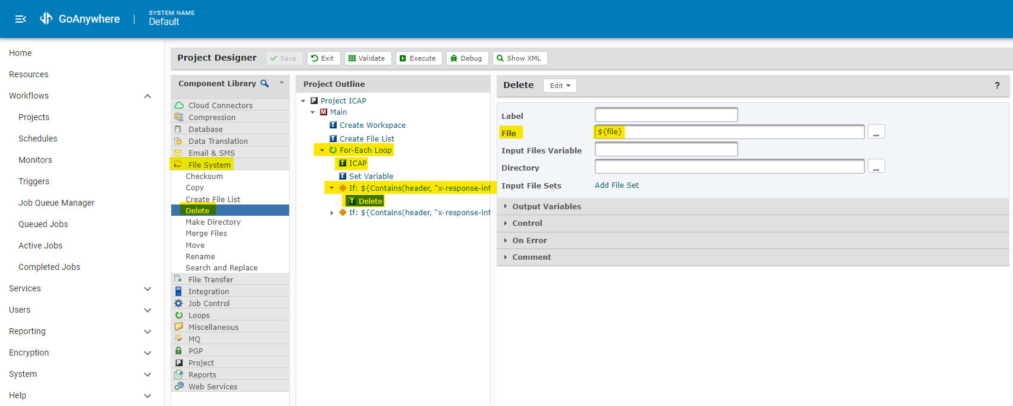Click the Component Library search icon
Viewport: 1013px width, 406px height.
[265, 84]
